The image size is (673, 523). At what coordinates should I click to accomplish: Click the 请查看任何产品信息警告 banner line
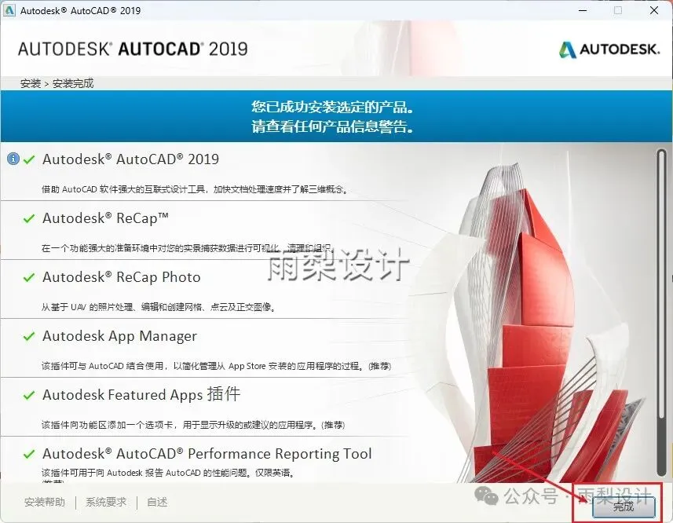[333, 126]
